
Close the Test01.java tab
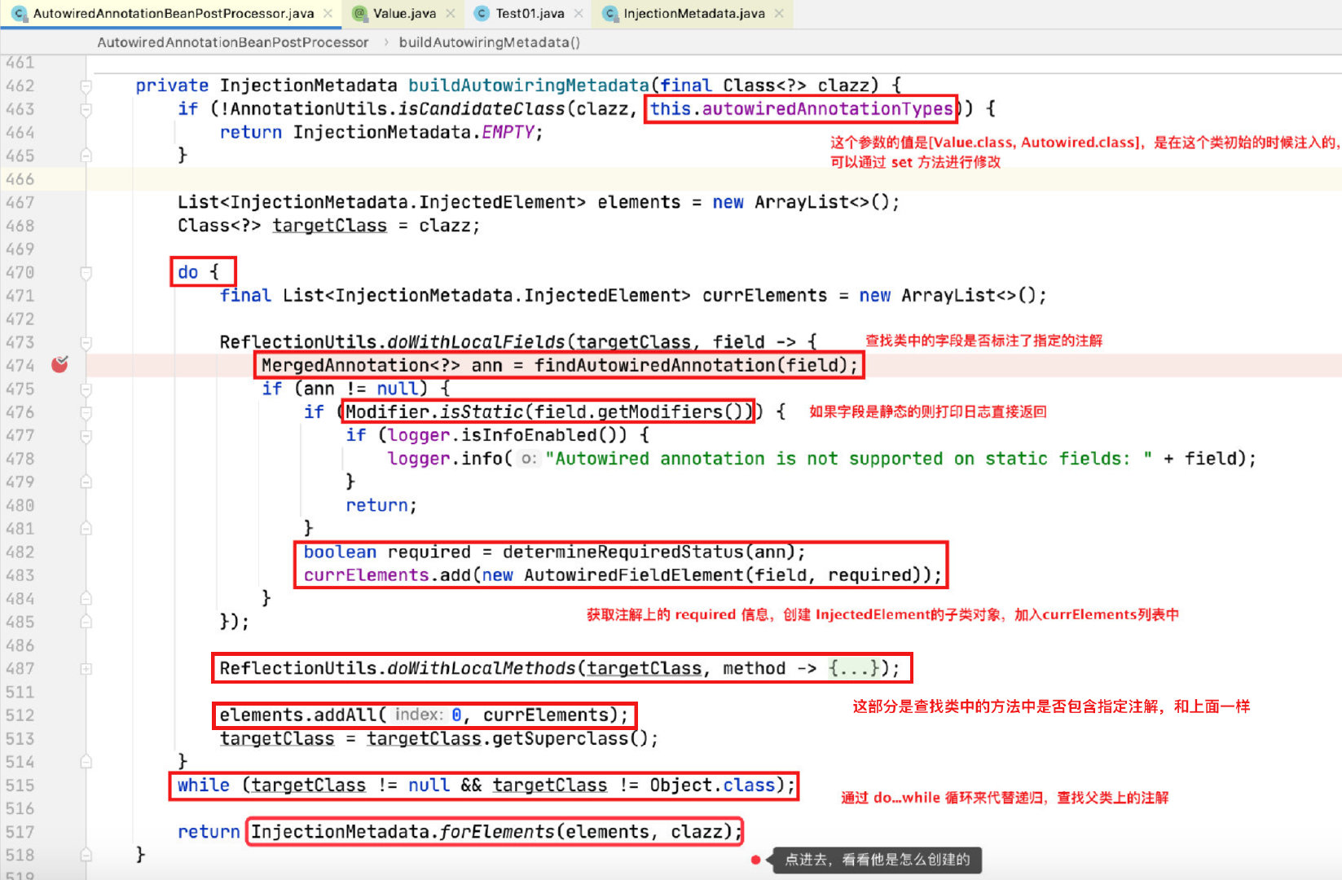(x=579, y=14)
